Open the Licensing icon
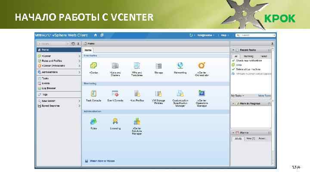The width and height of the screenshot is (310, 174). [x=115, y=121]
